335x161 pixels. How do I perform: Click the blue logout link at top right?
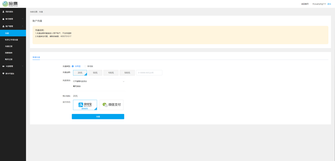[329, 4]
